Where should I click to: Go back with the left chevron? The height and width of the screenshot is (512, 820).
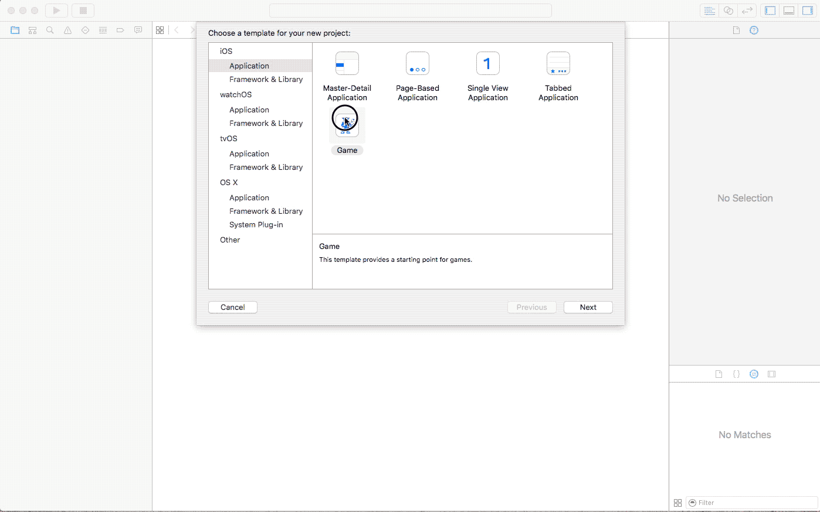coord(177,30)
